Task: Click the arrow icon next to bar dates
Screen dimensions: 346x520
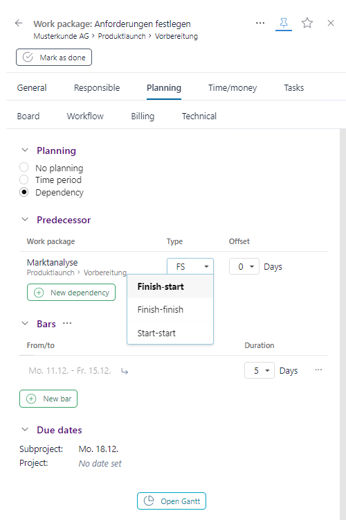Action: coord(125,371)
